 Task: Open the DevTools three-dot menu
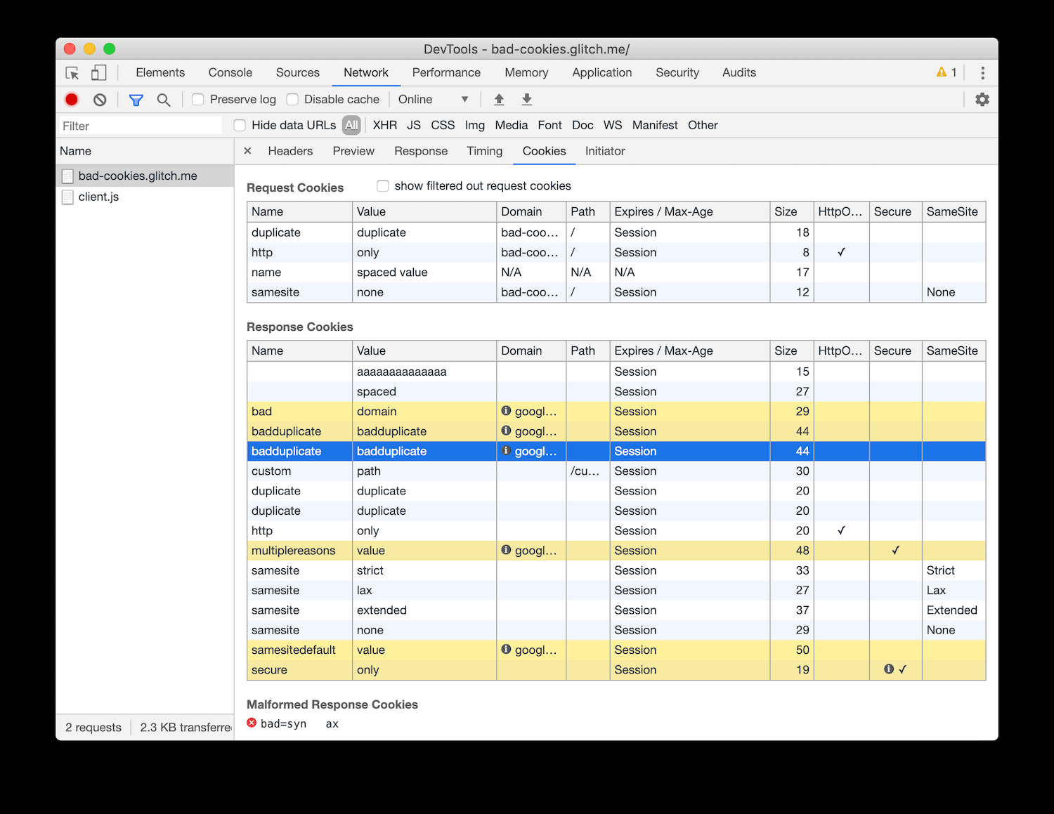(x=982, y=72)
